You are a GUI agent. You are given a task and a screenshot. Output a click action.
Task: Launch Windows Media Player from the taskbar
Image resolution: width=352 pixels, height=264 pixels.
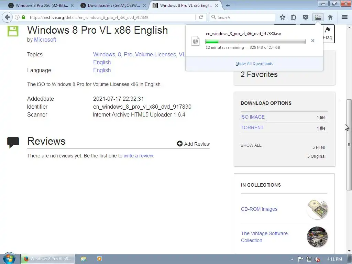point(99,259)
